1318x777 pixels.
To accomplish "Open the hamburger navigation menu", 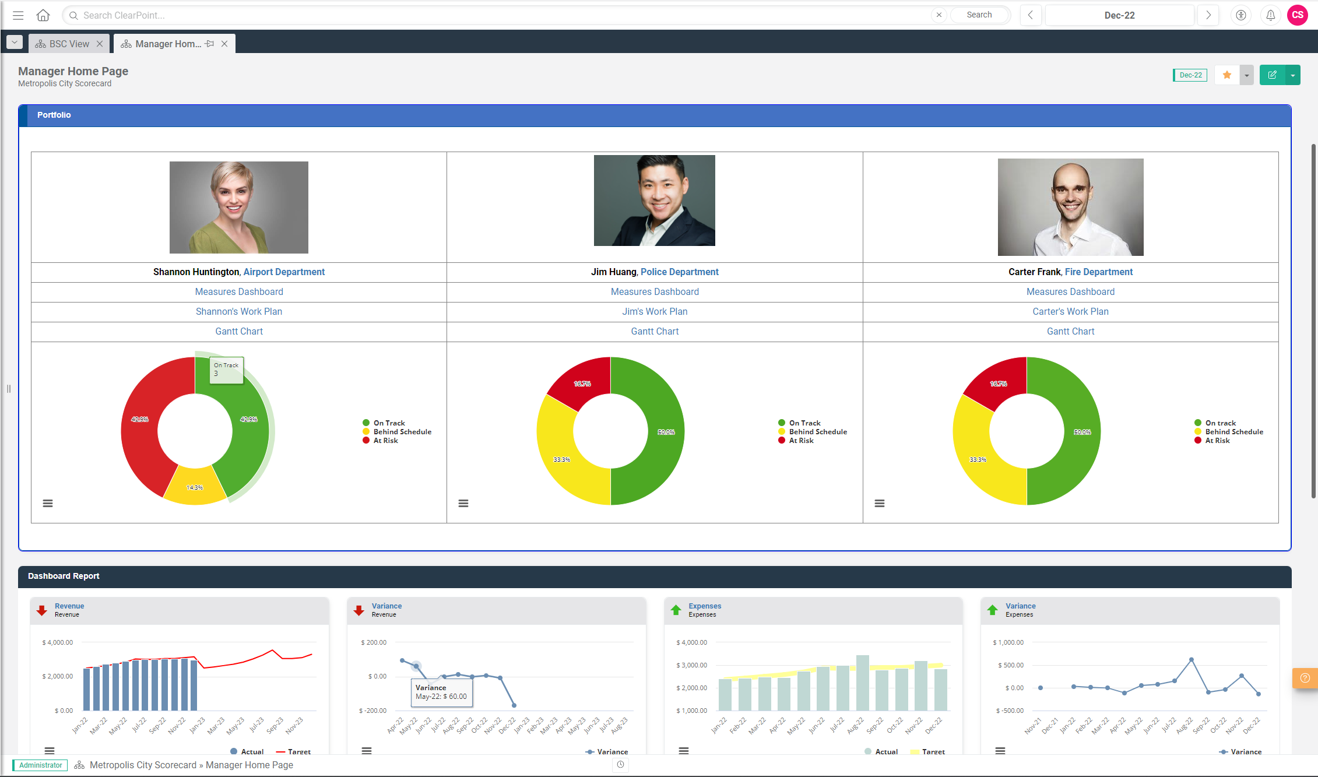I will pyautogui.click(x=18, y=15).
